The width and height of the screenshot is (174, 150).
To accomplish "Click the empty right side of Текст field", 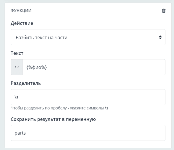I will pos(129,67).
